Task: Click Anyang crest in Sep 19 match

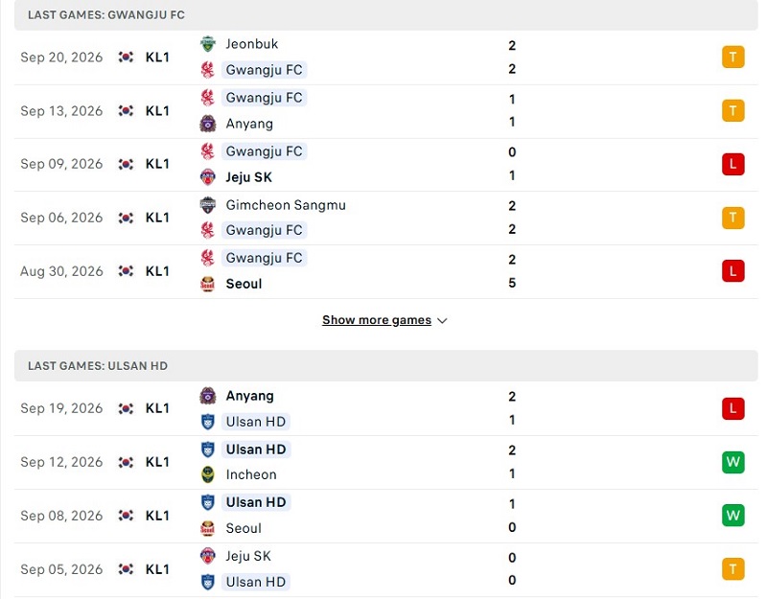Action: (208, 396)
